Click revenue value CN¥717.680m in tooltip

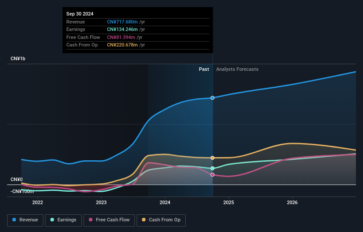(122, 22)
